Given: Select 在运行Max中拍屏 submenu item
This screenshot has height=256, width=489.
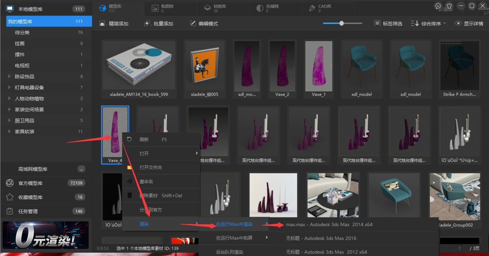Looking at the screenshot, I should click(234, 238).
